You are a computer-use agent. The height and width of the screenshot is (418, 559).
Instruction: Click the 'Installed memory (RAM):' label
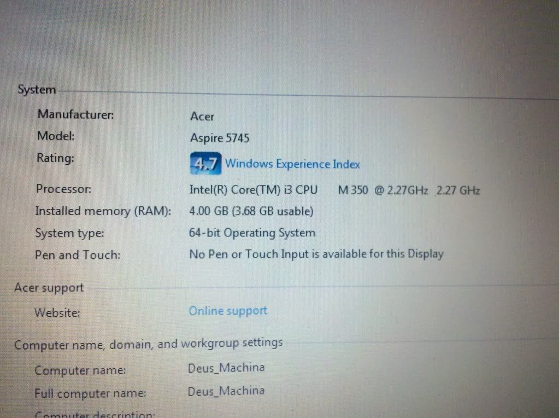coord(103,211)
